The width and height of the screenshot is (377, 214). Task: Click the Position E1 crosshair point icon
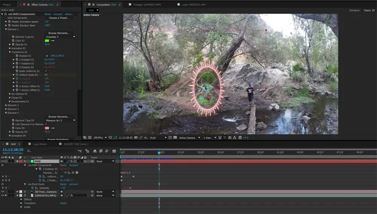(x=47, y=56)
